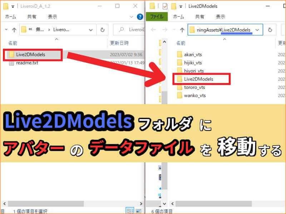Click the search magnifier in the LiveroiD_A_1.2 window

pos(121,30)
